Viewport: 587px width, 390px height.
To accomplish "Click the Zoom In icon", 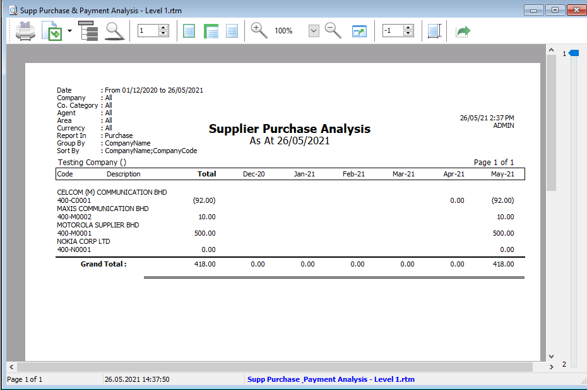I will click(259, 30).
